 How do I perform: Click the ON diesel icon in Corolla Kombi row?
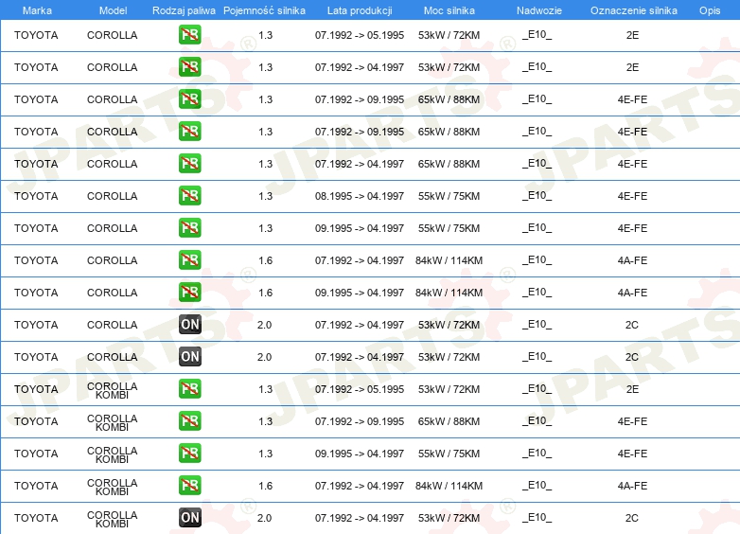[189, 518]
